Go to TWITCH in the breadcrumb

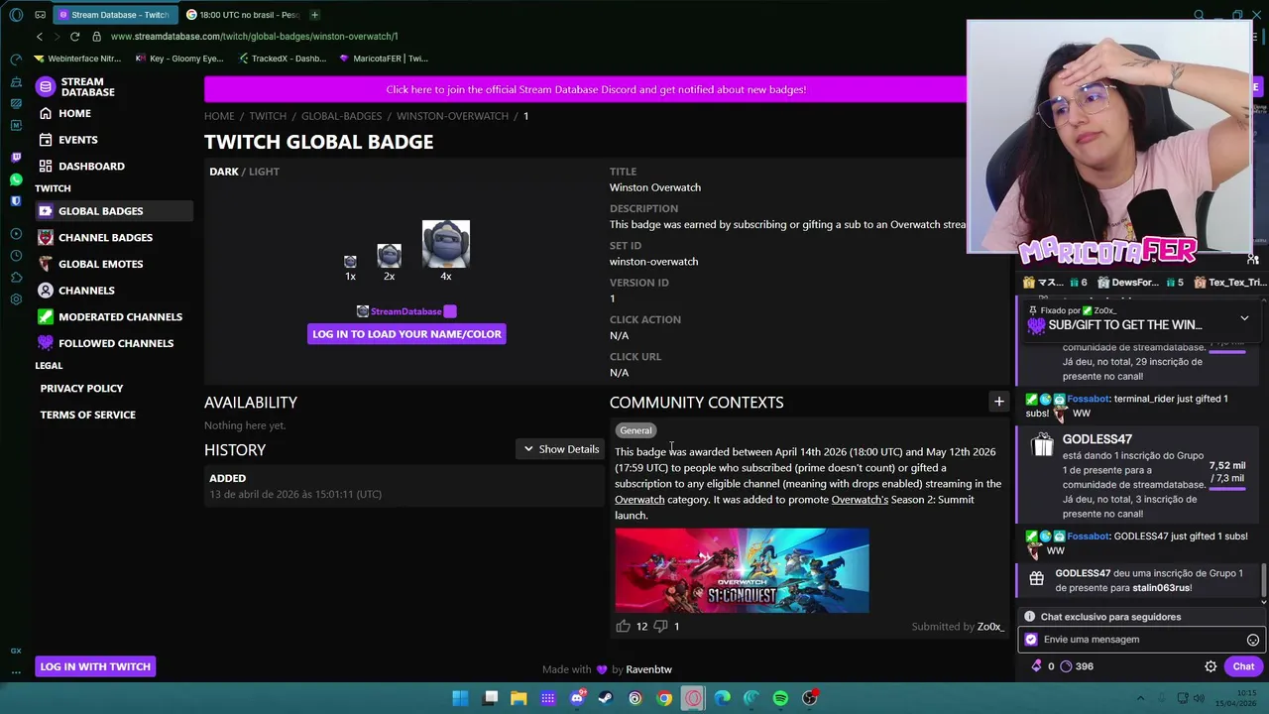click(x=268, y=116)
